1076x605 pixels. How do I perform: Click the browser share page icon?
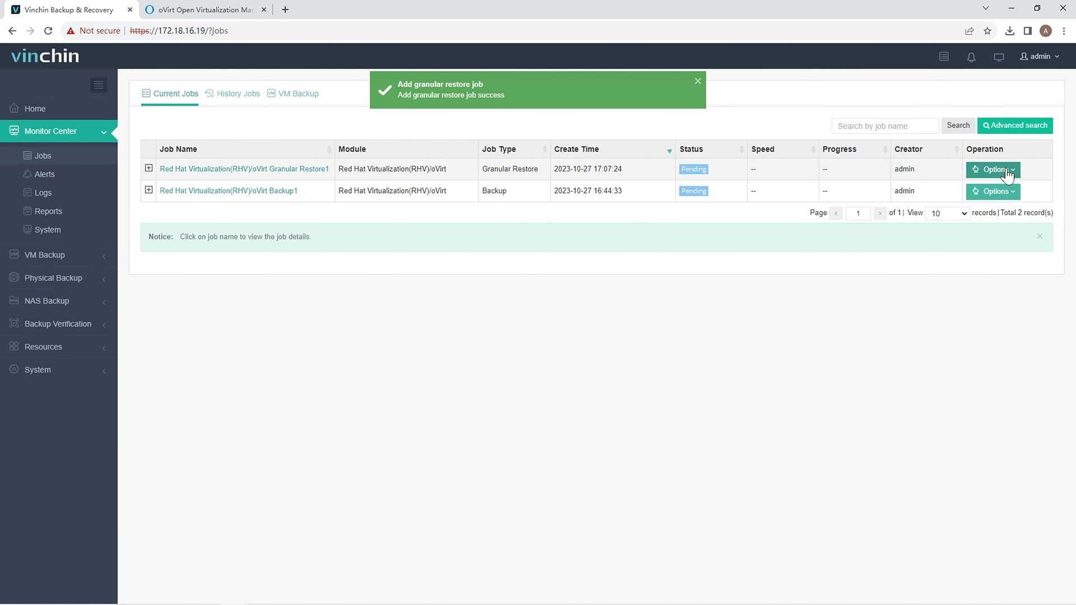point(969,31)
